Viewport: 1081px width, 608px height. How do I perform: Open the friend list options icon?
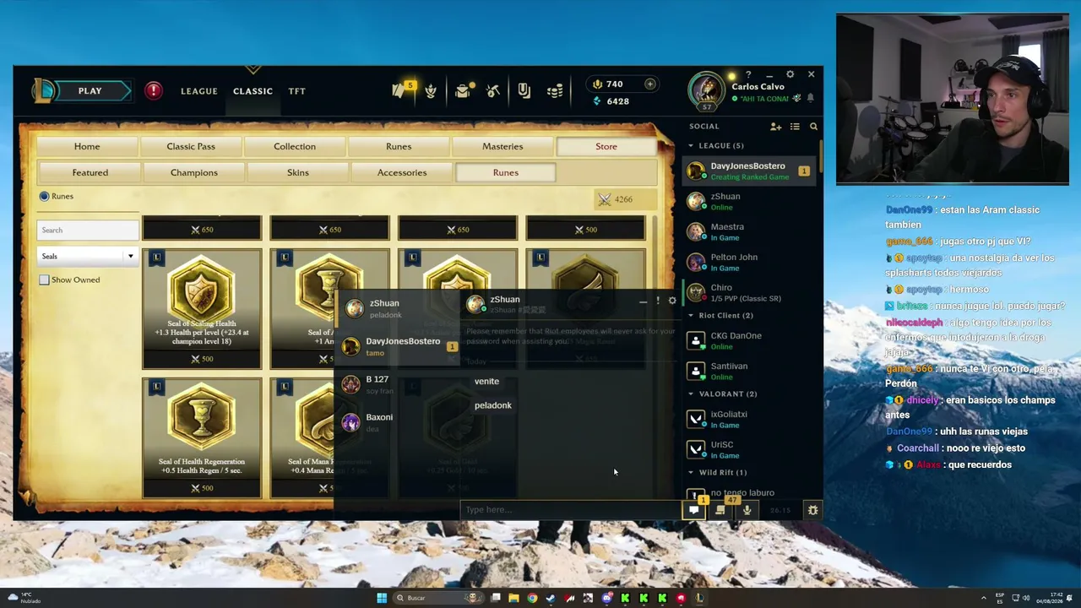click(795, 127)
